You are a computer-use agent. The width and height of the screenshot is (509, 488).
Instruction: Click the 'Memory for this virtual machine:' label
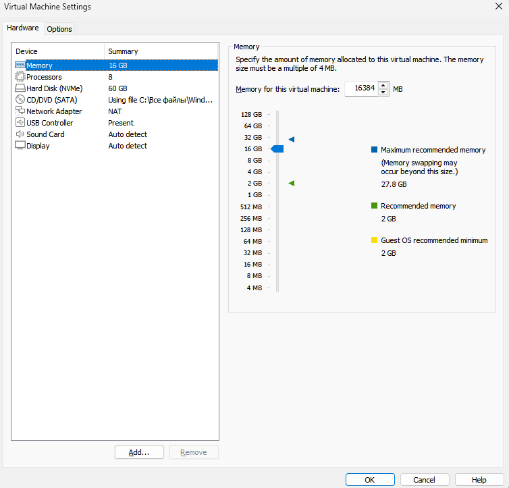coord(288,89)
